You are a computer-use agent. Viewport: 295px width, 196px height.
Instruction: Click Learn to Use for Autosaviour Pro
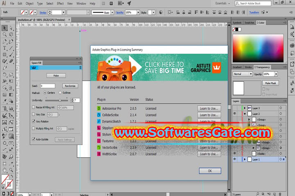tap(209, 108)
